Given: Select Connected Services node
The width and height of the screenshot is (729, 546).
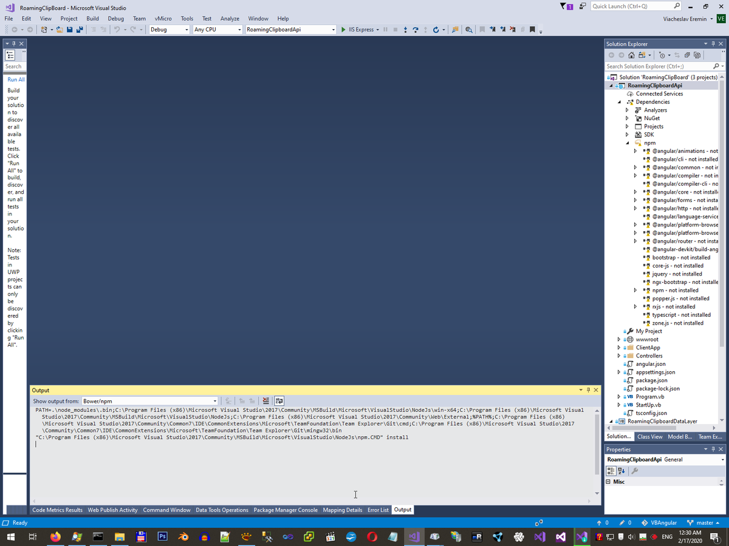Looking at the screenshot, I should click(x=659, y=94).
